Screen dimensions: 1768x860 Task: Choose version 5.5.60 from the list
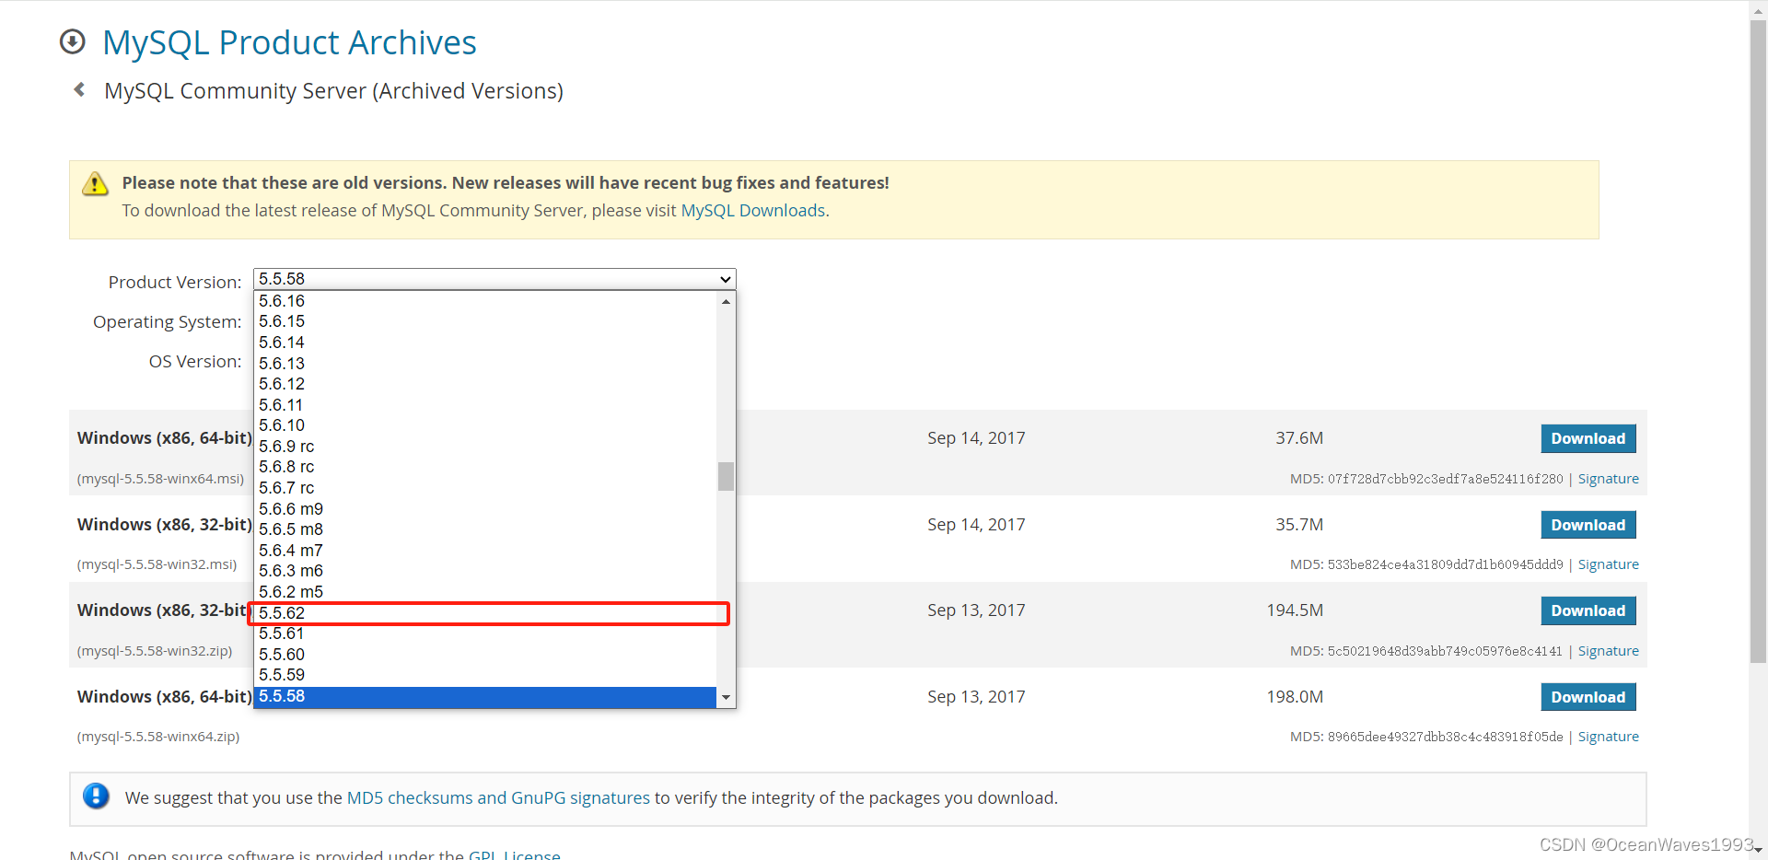coord(485,655)
